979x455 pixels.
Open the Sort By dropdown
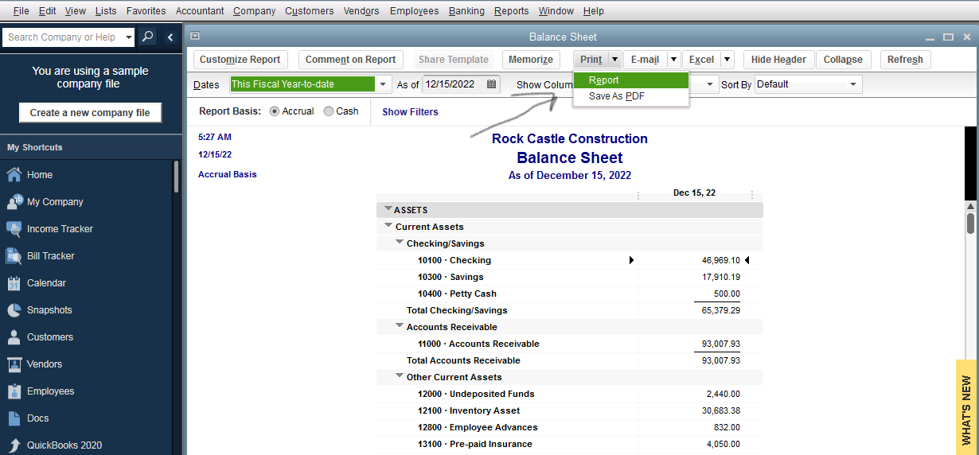click(x=853, y=84)
